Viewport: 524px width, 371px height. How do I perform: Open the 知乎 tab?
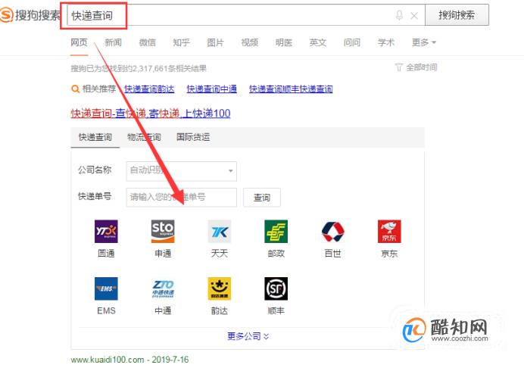tap(181, 42)
